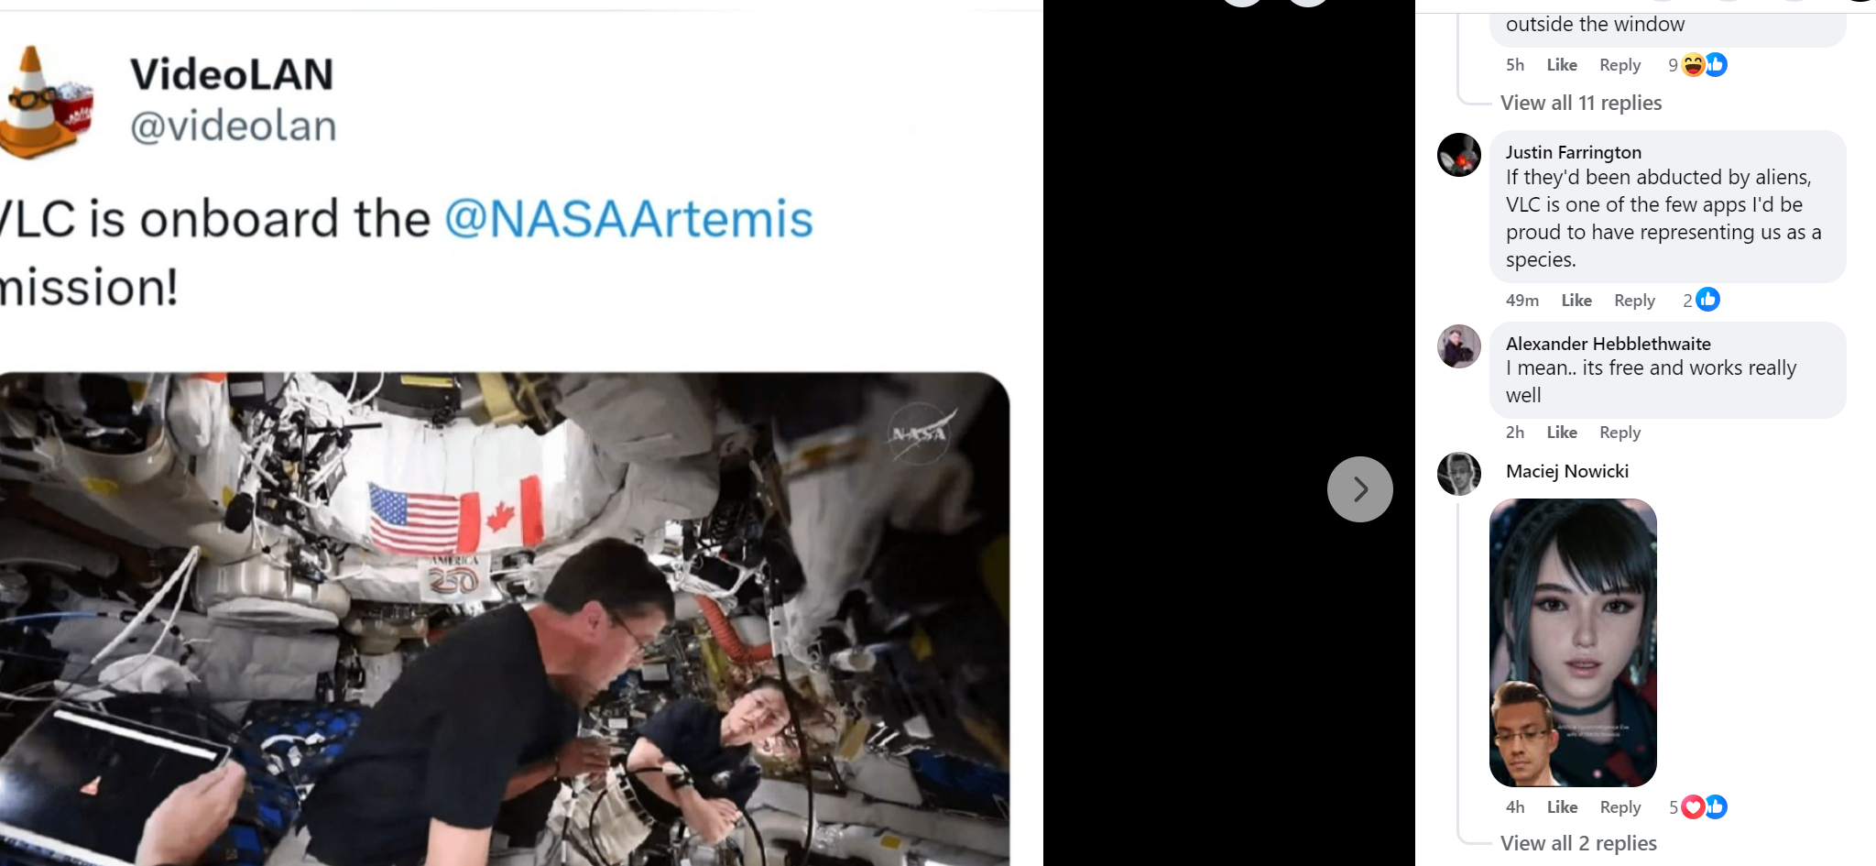Like Maciej Nowicki's image comment

coord(1562,807)
